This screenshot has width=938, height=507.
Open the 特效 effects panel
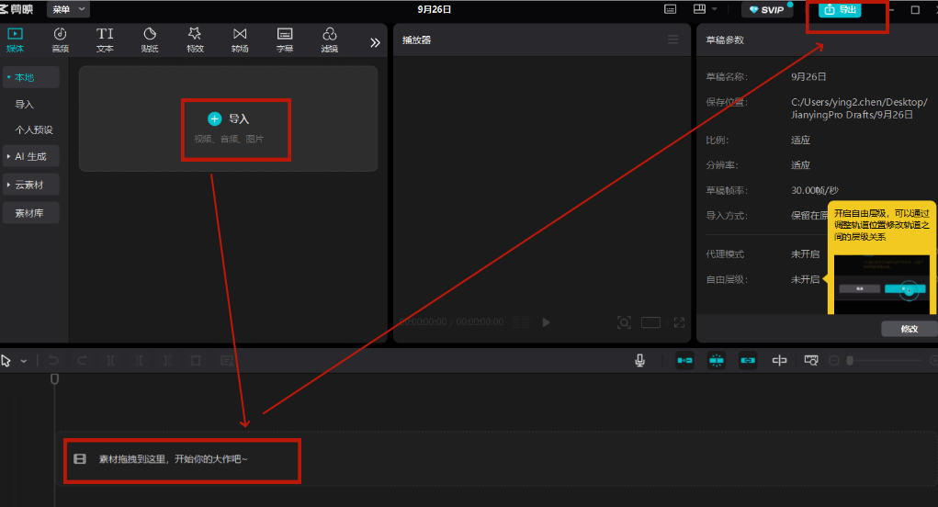[195, 39]
